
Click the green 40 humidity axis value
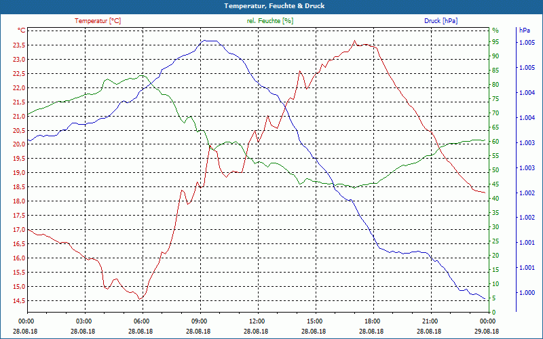pyautogui.click(x=495, y=199)
